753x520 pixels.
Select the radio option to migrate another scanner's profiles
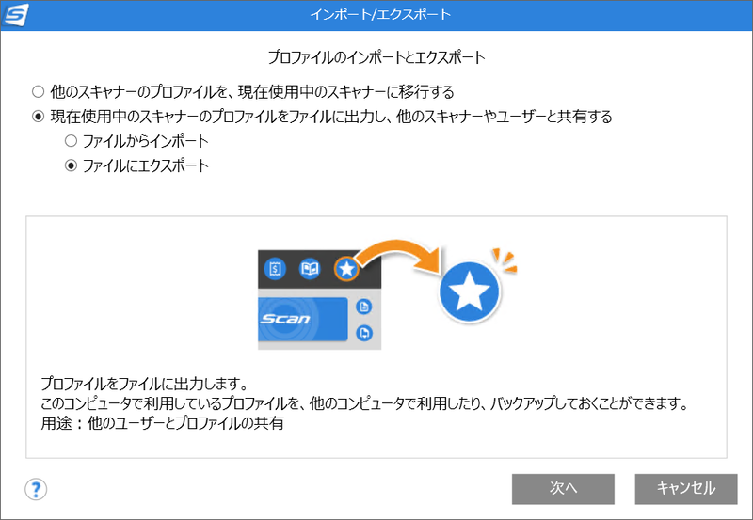38,91
